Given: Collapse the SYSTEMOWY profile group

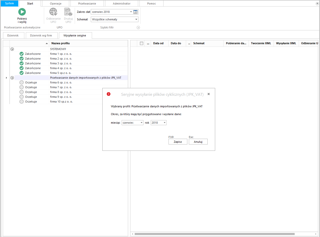Looking at the screenshot, I should click(x=12, y=49).
